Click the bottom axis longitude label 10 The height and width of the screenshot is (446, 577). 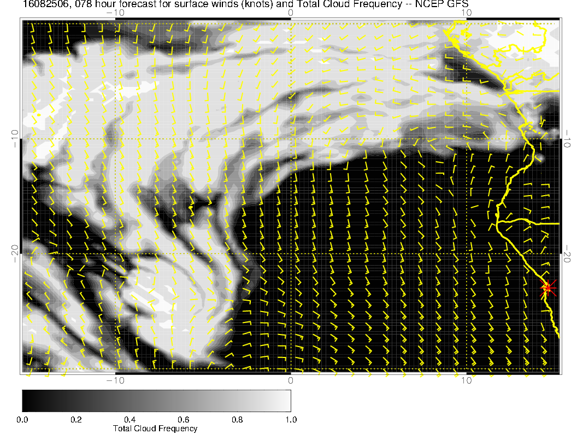pyautogui.click(x=466, y=380)
